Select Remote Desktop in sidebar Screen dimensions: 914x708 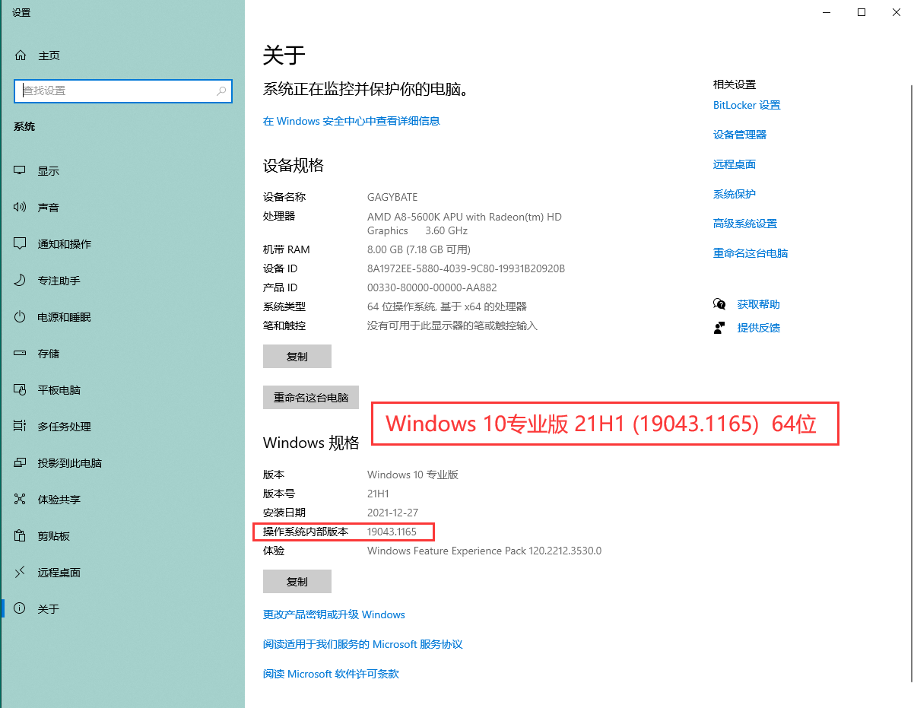click(x=59, y=573)
